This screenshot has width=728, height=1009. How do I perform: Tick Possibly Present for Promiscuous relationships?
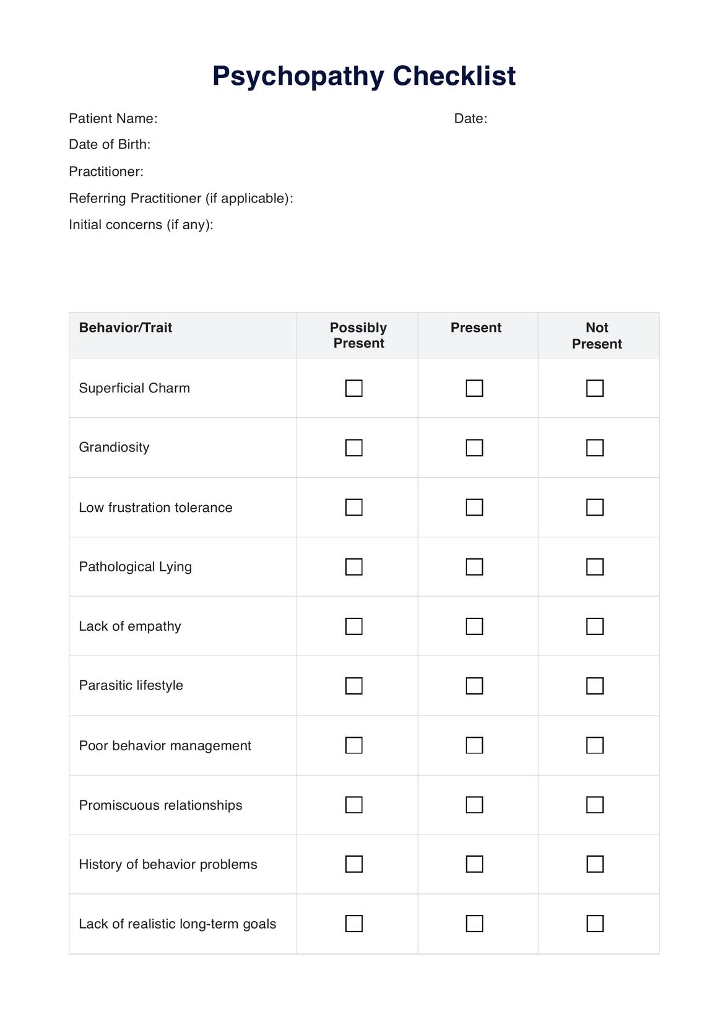(353, 805)
